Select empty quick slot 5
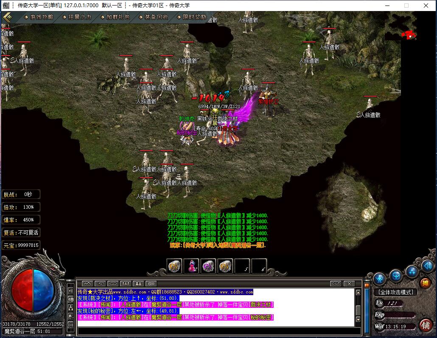Image resolution: width=437 pixels, height=338 pixels. click(242, 266)
